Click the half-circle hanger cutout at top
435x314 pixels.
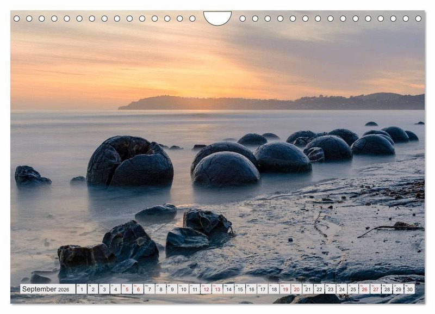(x=217, y=17)
